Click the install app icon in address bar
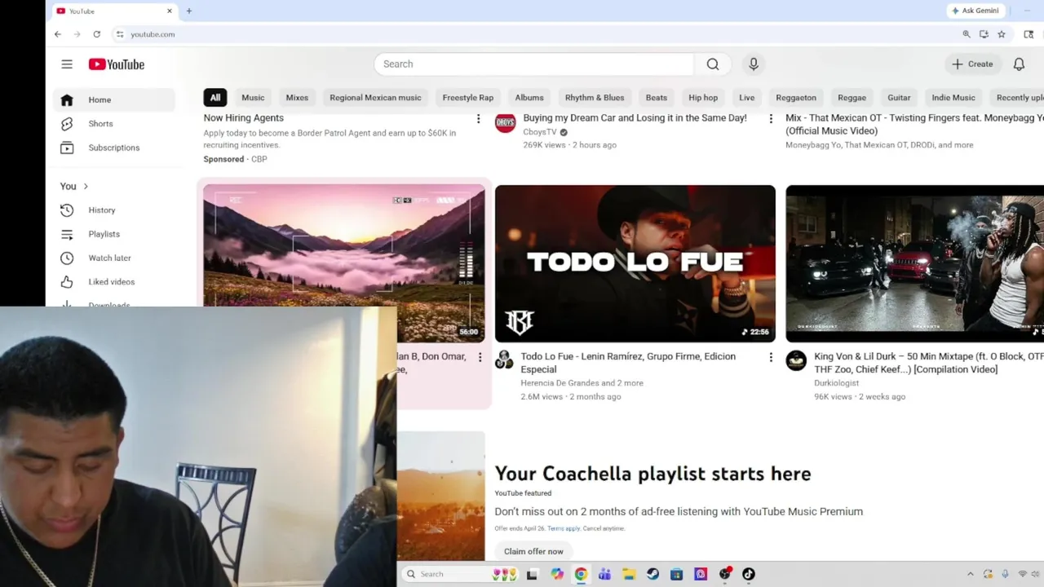Image resolution: width=1044 pixels, height=587 pixels. [x=984, y=34]
